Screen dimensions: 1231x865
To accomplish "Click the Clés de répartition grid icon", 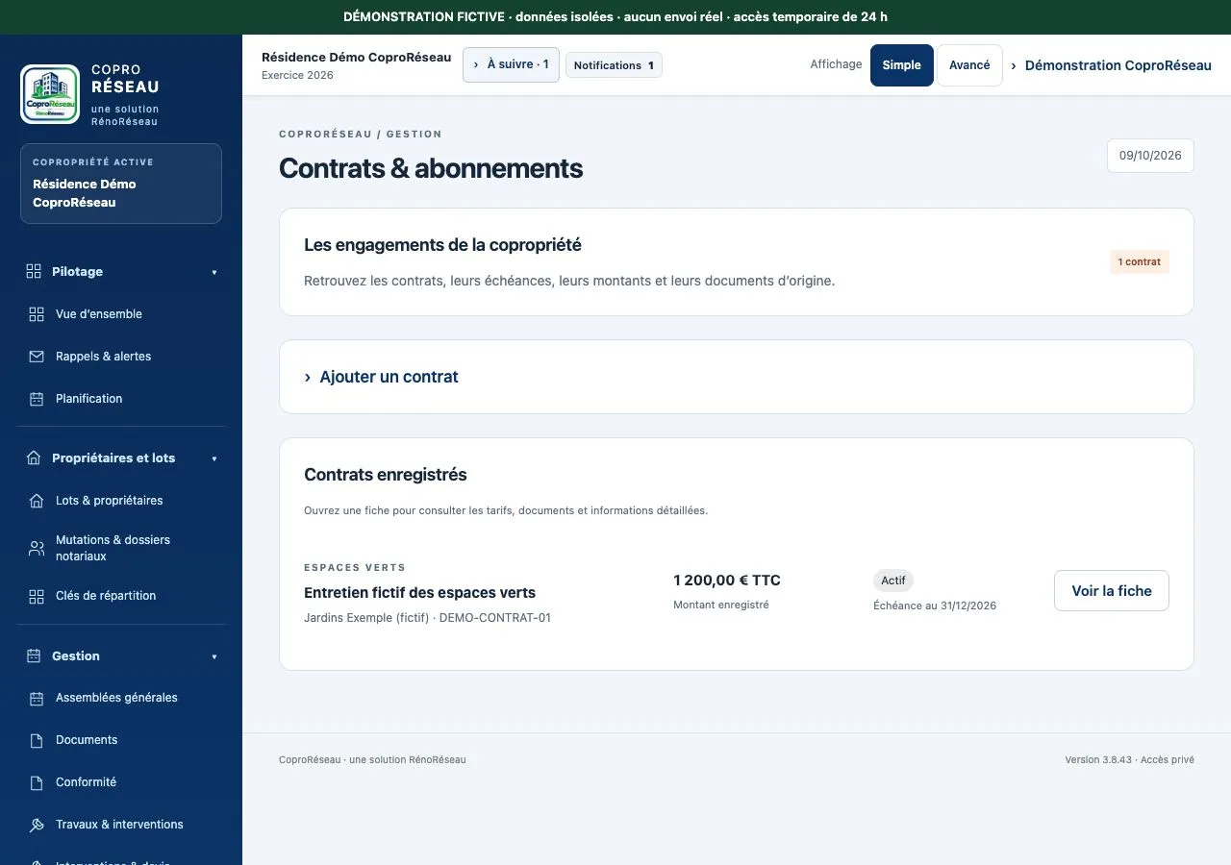I will [37, 596].
